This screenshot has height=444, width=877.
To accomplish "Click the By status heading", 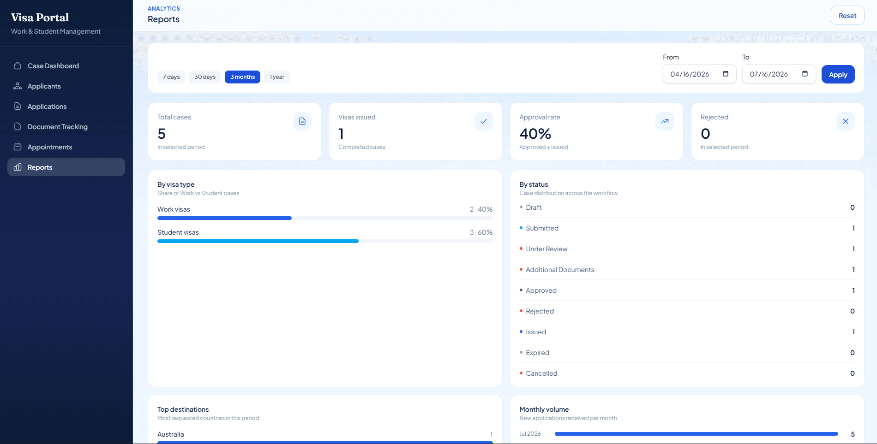I will [x=534, y=184].
